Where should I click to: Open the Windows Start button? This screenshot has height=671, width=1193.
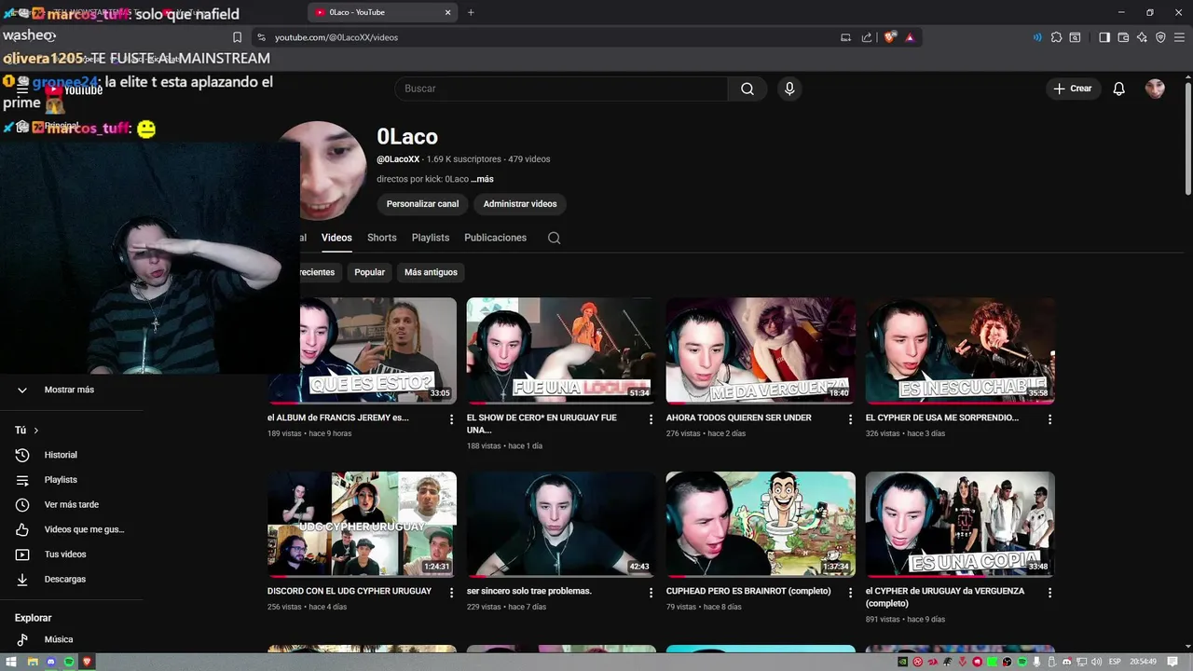click(x=12, y=662)
